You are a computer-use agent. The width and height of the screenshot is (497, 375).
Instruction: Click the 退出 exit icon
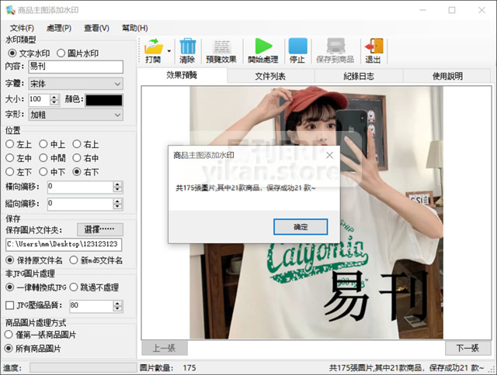[x=374, y=46]
